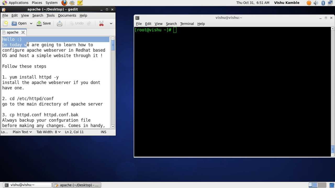
Task: Open the Terminal Help menu
Action: [201, 24]
